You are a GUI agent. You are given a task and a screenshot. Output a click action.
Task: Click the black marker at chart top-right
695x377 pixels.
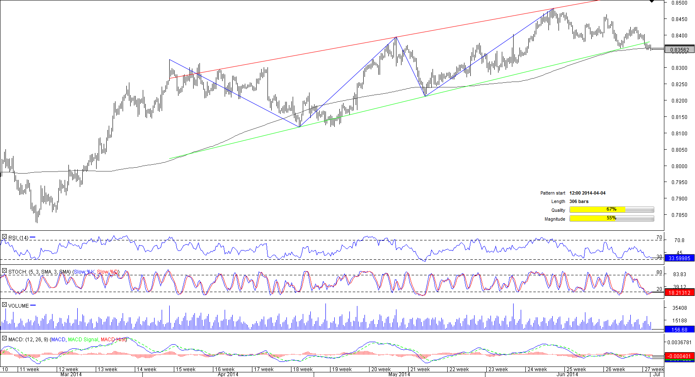pos(651,2)
